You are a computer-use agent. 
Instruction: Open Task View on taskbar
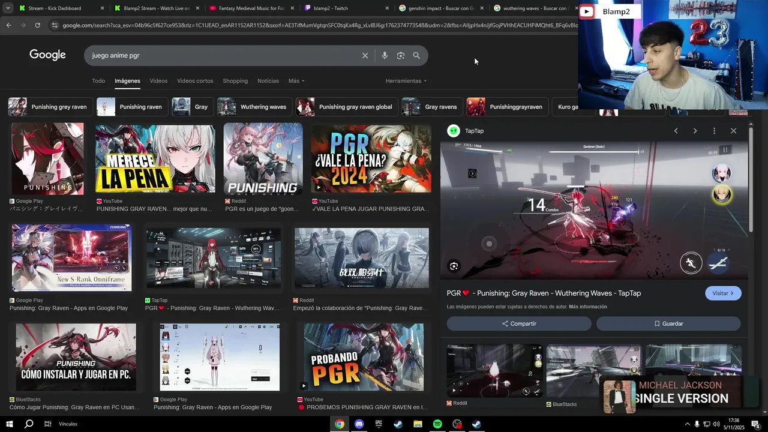pyautogui.click(x=47, y=424)
